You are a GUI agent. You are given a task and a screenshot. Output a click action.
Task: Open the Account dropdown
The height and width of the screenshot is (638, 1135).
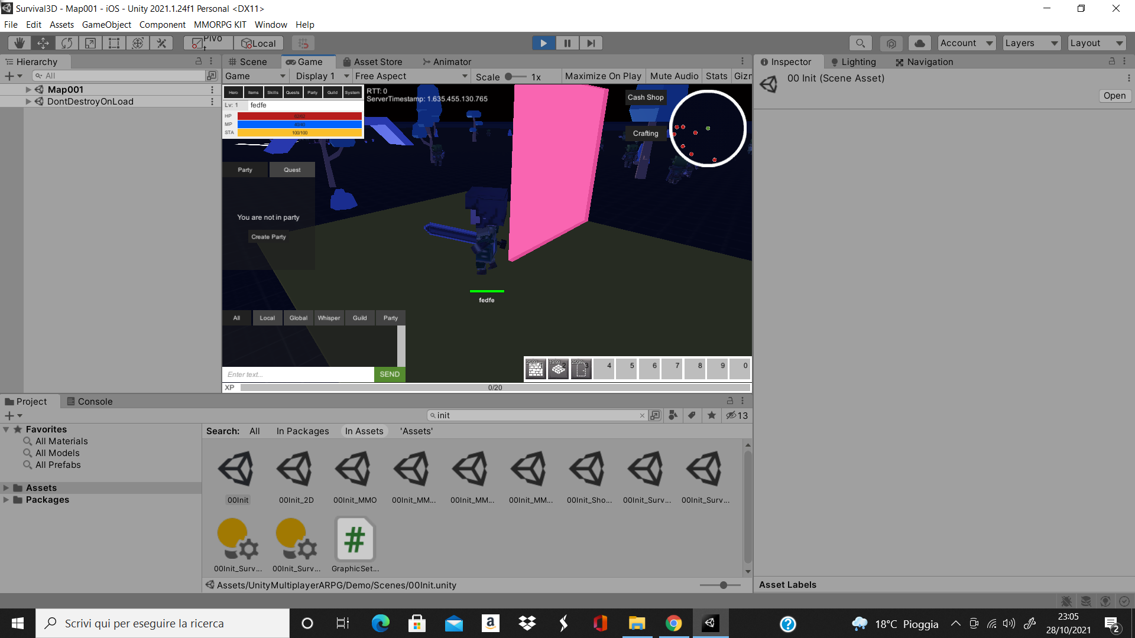click(x=967, y=43)
